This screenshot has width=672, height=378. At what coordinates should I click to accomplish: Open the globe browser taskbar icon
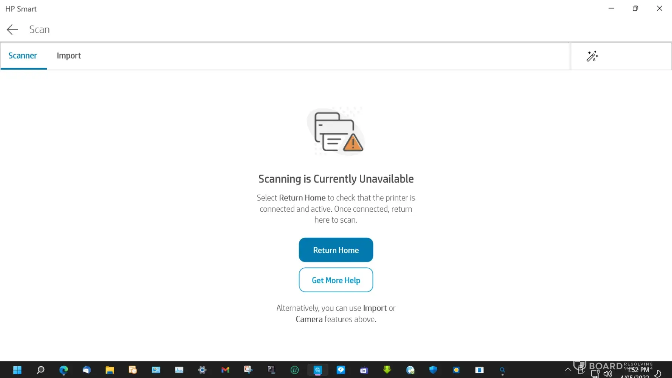tap(410, 370)
